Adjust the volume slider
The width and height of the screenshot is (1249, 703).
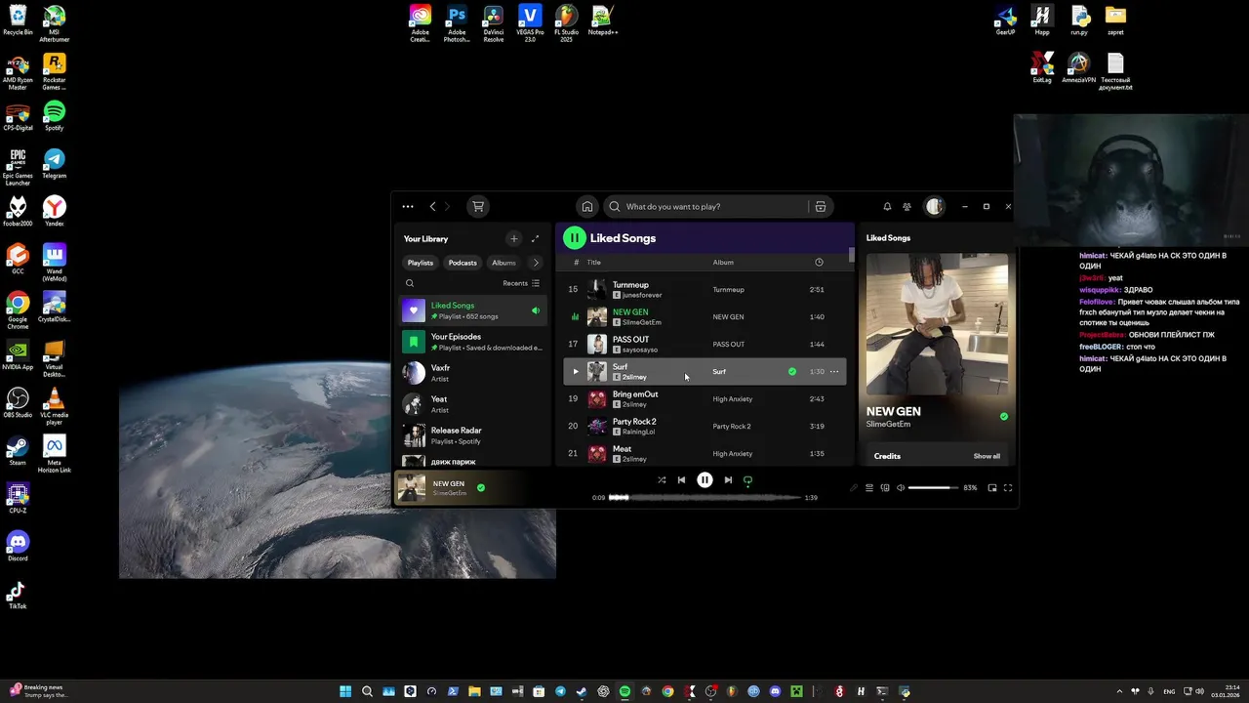pyautogui.click(x=933, y=488)
